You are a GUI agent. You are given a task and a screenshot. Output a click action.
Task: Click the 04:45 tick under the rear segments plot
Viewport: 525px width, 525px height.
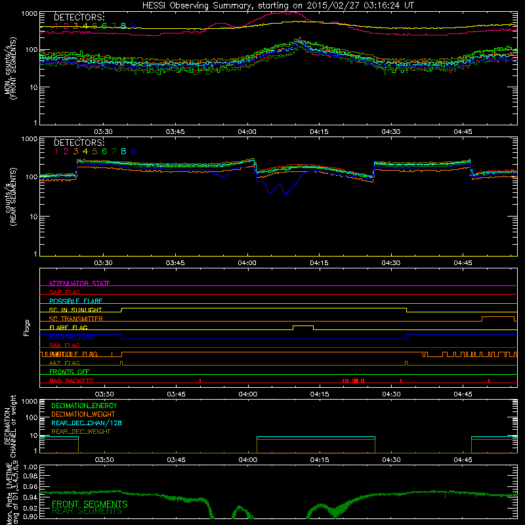coord(463,263)
